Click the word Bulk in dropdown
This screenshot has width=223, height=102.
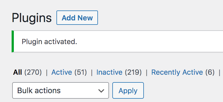pyautogui.click(x=25, y=90)
